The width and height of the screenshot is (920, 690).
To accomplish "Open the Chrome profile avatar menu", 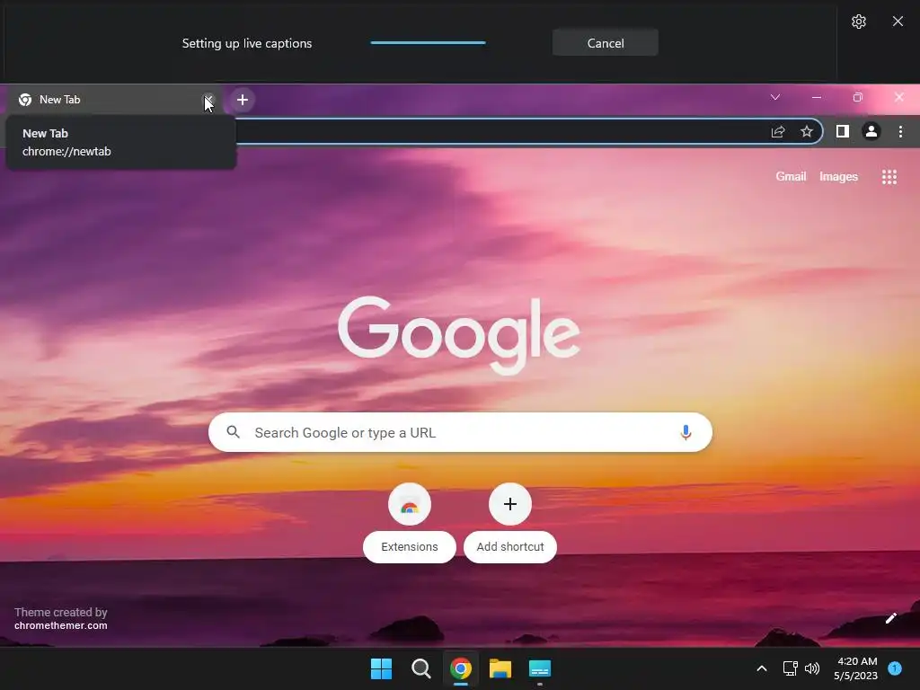I will [x=871, y=131].
